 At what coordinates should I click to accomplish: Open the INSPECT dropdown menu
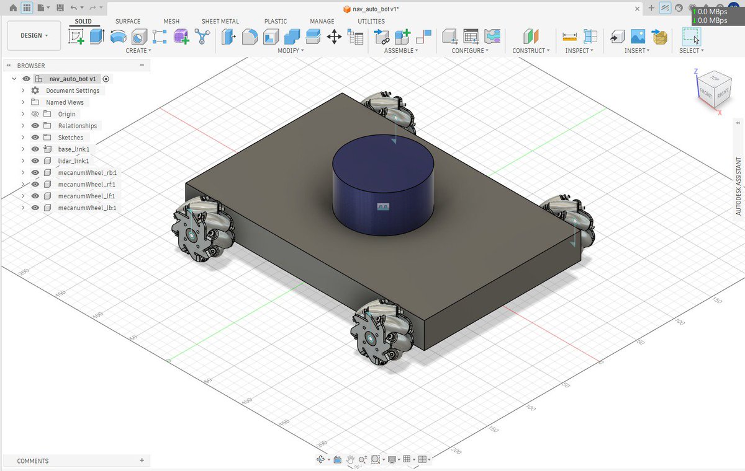(579, 51)
